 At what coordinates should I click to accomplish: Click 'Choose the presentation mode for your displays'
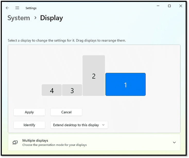point(55,145)
